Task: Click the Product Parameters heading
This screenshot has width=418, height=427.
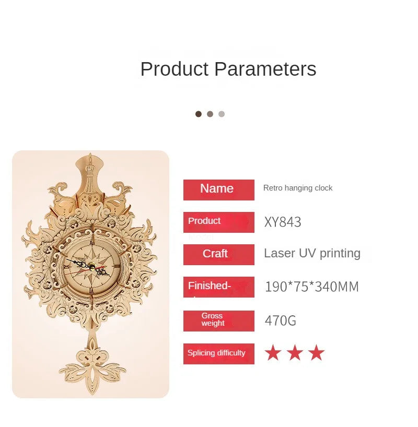Action: click(228, 69)
